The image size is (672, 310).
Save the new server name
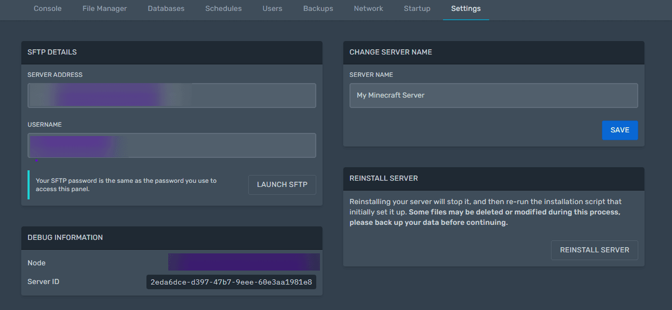point(620,130)
